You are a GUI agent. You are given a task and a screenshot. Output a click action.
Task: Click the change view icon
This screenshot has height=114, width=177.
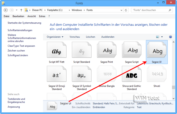157,37
